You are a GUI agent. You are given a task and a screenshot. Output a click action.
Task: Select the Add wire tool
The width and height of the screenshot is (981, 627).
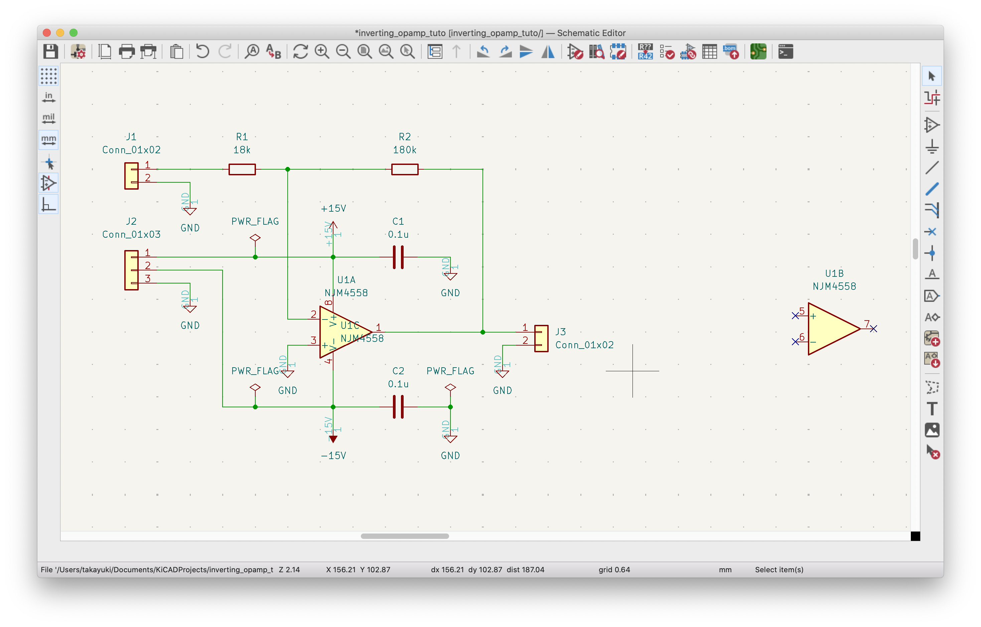[x=932, y=167]
